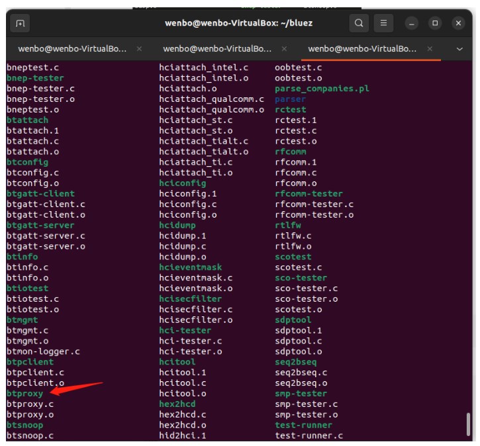Click the hcitool executable name
Screen dimensions: 480x446
click(x=177, y=362)
